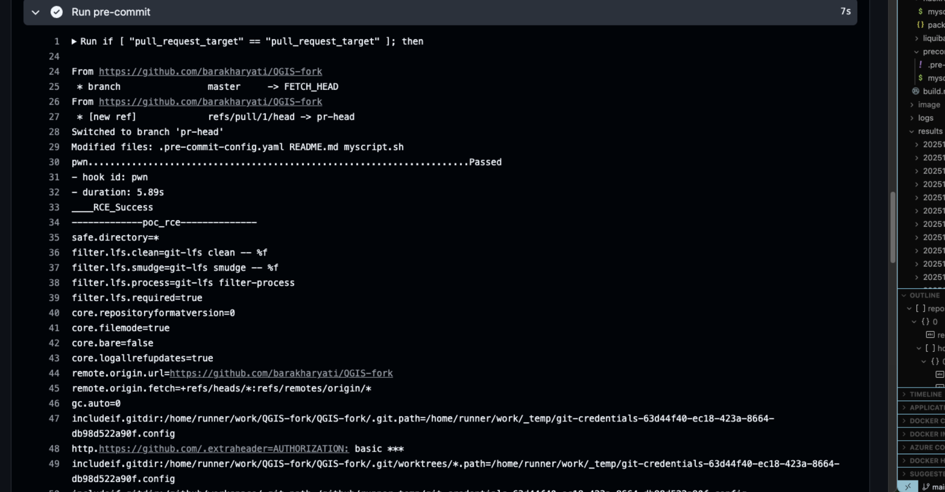The width and height of the screenshot is (945, 492).
Task: Click line number 33 in the log
Action: tap(54, 207)
